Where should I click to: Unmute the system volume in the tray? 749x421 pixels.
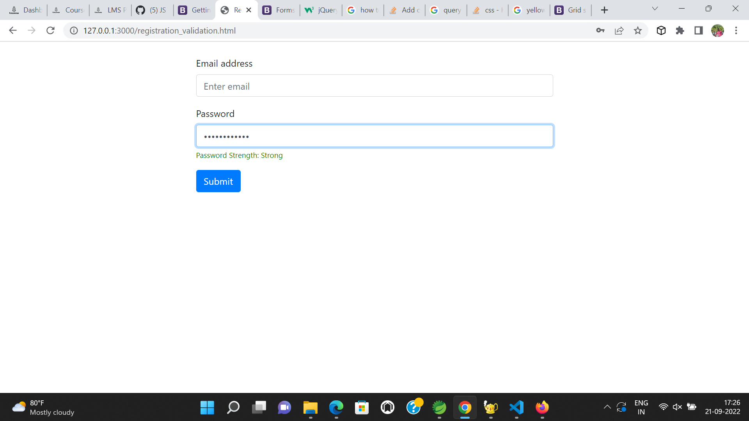(x=677, y=407)
